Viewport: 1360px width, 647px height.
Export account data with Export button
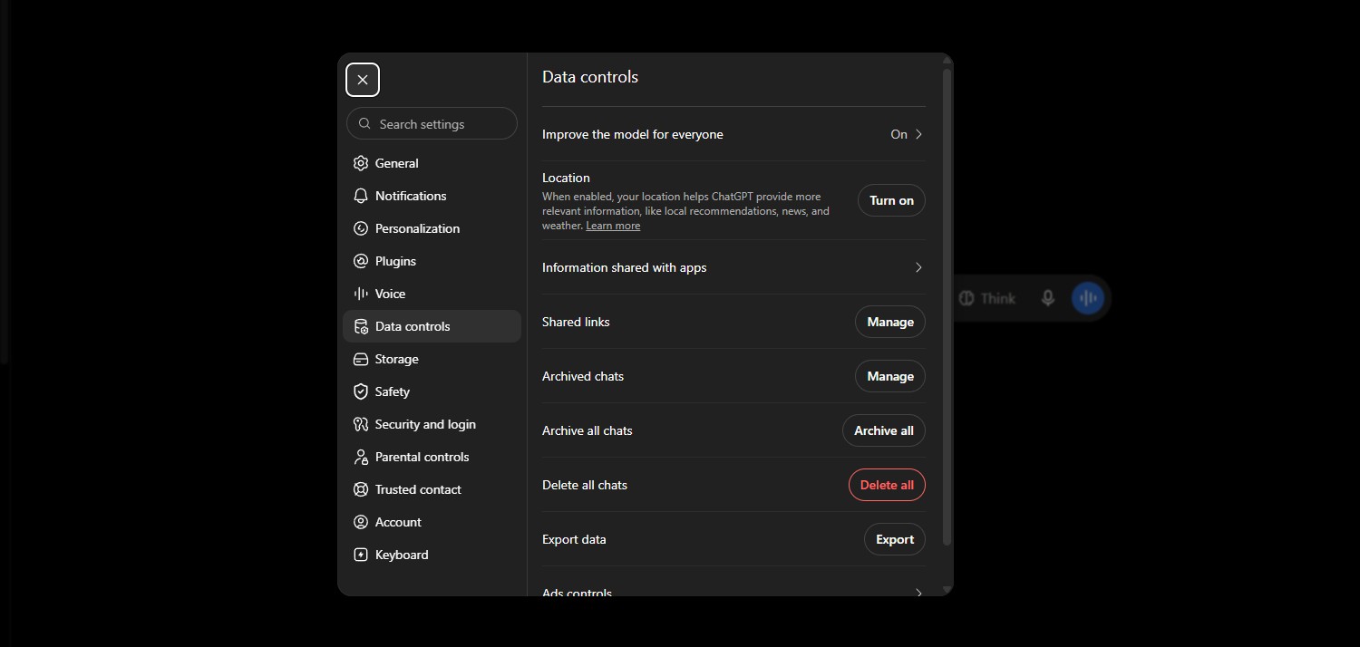click(895, 539)
